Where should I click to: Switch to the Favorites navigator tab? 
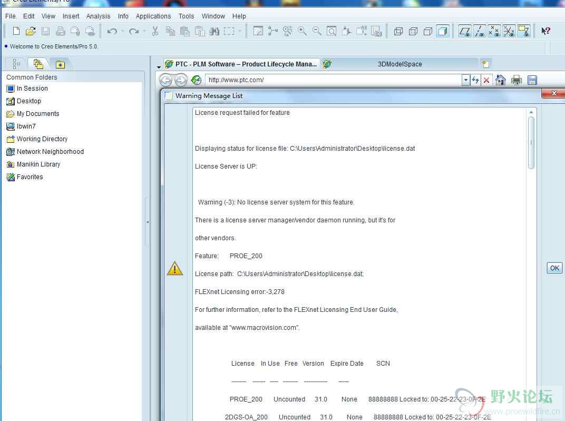pyautogui.click(x=60, y=64)
